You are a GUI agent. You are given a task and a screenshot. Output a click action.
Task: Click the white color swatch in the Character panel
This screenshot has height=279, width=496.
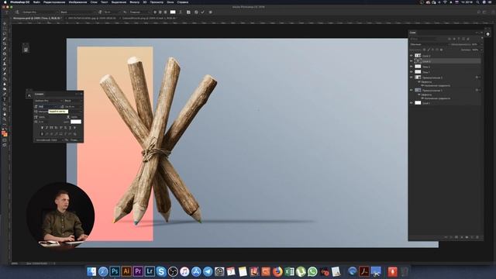pos(76,122)
